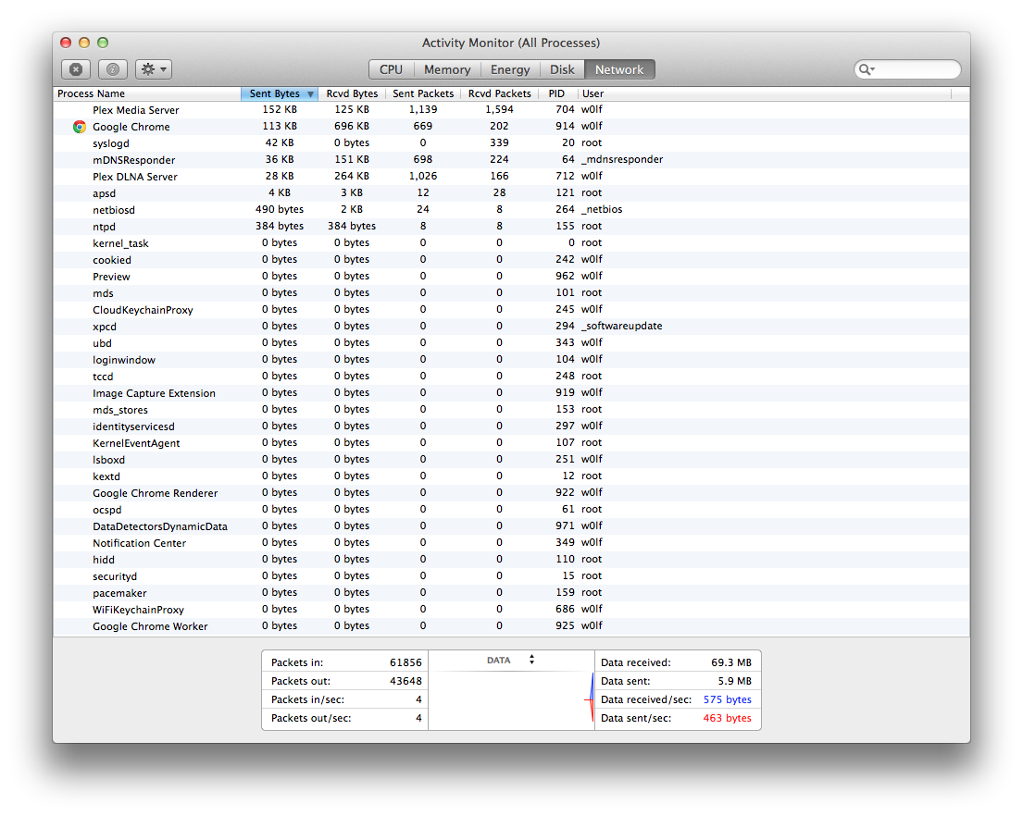Screen dimensions: 1023x816
Task: Click the 69.3 MB Data received value
Action: pyautogui.click(x=731, y=662)
